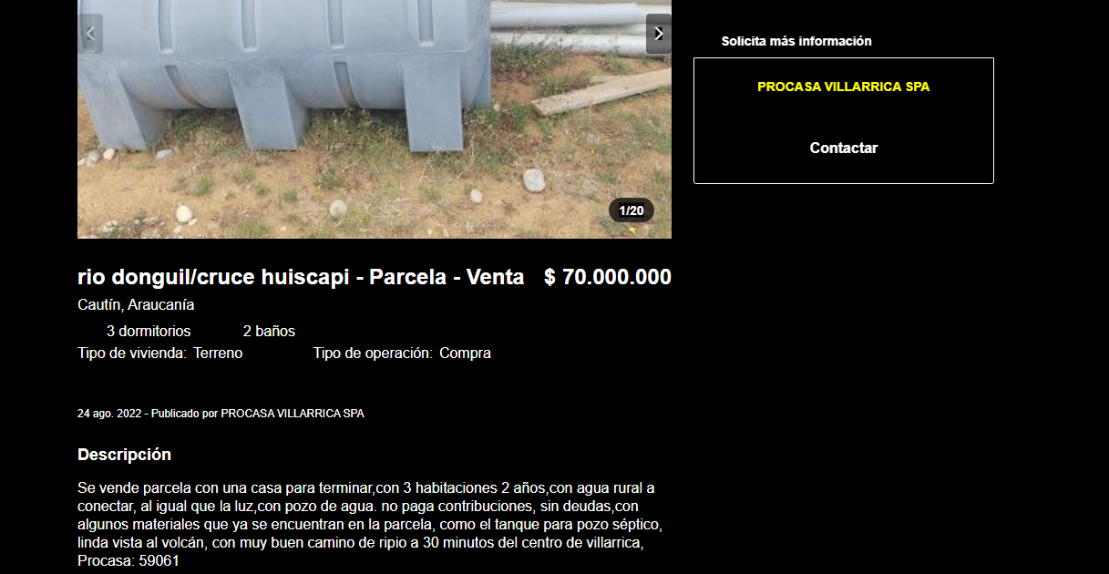
Task: Click the 24 ago. 2022 publication date
Action: (109, 414)
